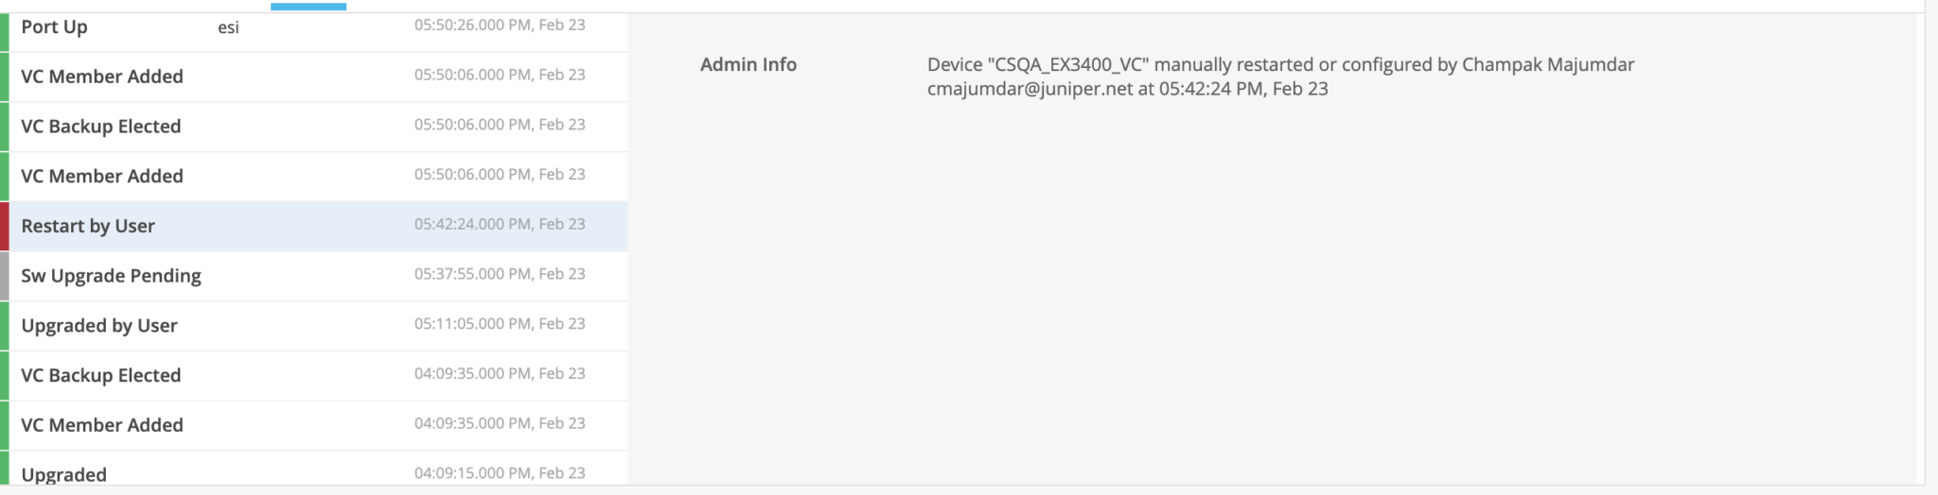This screenshot has width=1938, height=495.
Task: Select the active blue tab indicator at top
Action: [308, 6]
